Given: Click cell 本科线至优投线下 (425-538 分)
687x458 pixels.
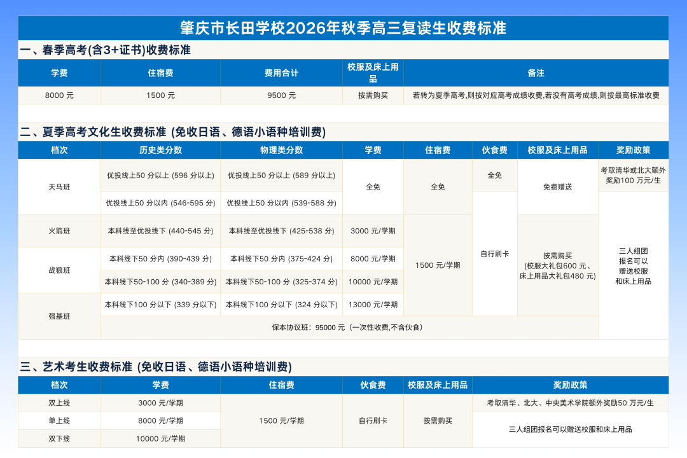Looking at the screenshot, I should point(281,231).
